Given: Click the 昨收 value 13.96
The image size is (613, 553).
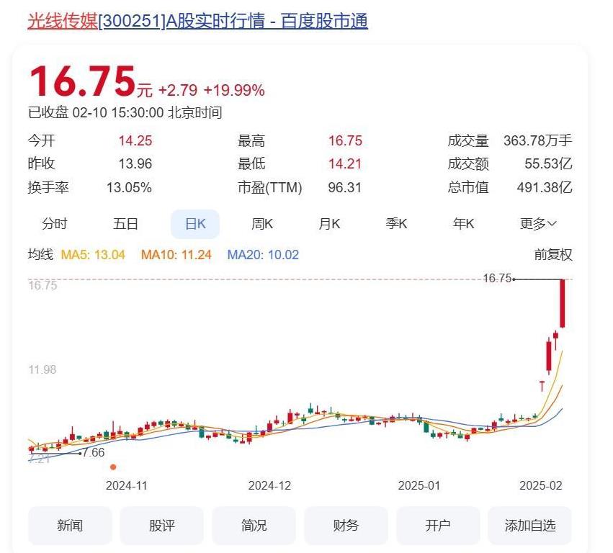Looking at the screenshot, I should pos(135,163).
